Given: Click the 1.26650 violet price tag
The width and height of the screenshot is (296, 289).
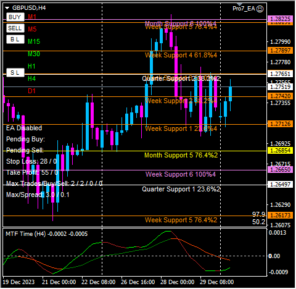Looking at the screenshot, I should click(x=281, y=170).
